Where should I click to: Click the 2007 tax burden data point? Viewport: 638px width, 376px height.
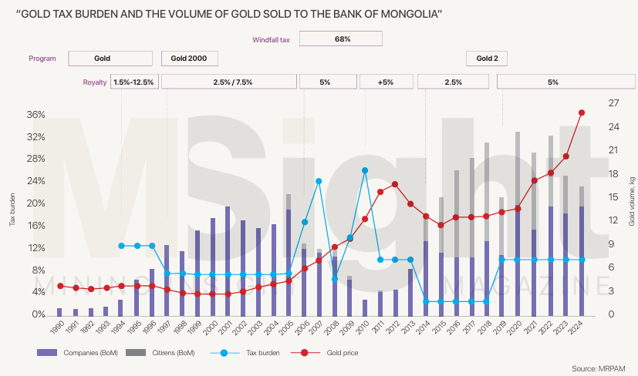[x=319, y=181]
